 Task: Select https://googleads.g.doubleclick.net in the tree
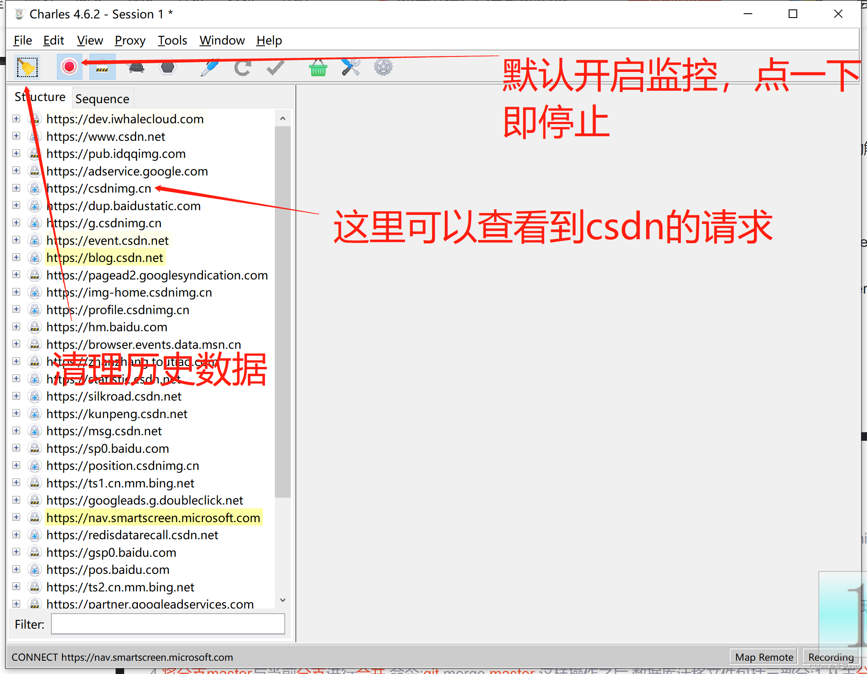click(145, 500)
